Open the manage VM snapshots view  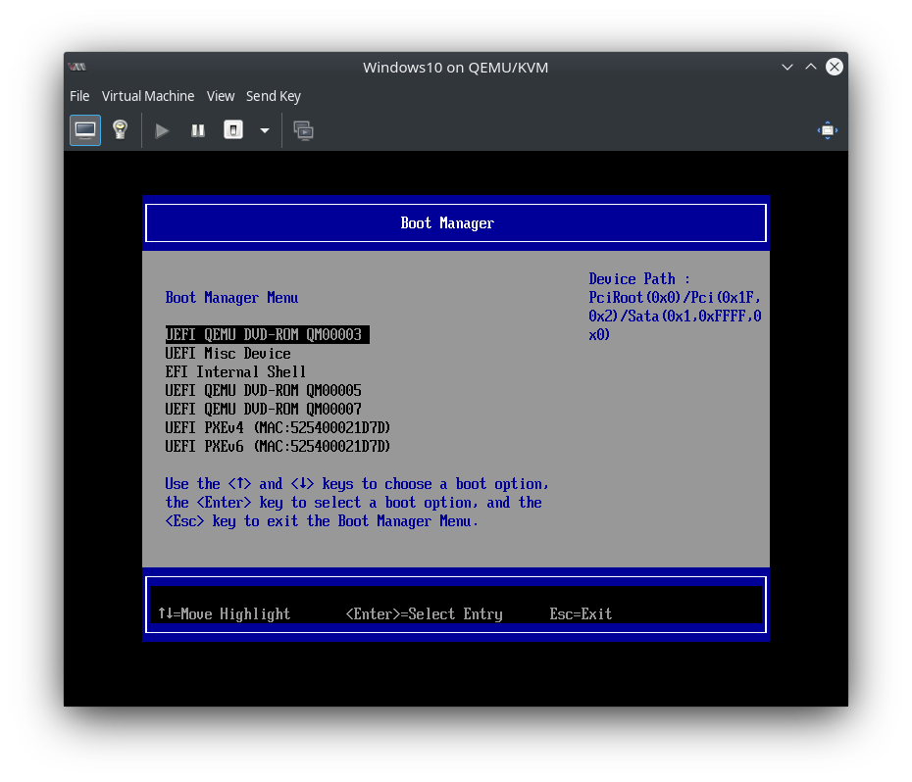point(303,130)
